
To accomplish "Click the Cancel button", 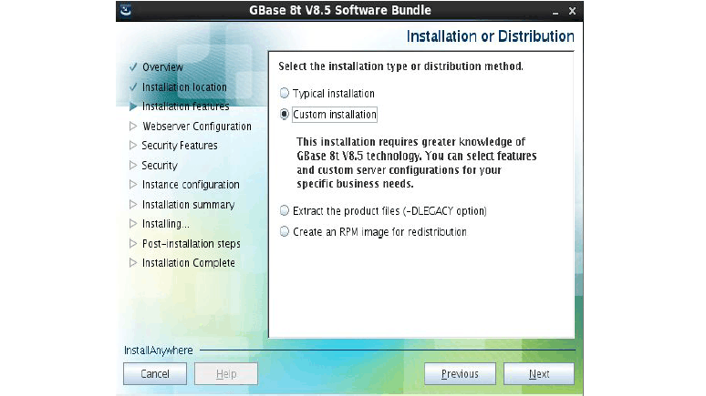I will point(155,374).
